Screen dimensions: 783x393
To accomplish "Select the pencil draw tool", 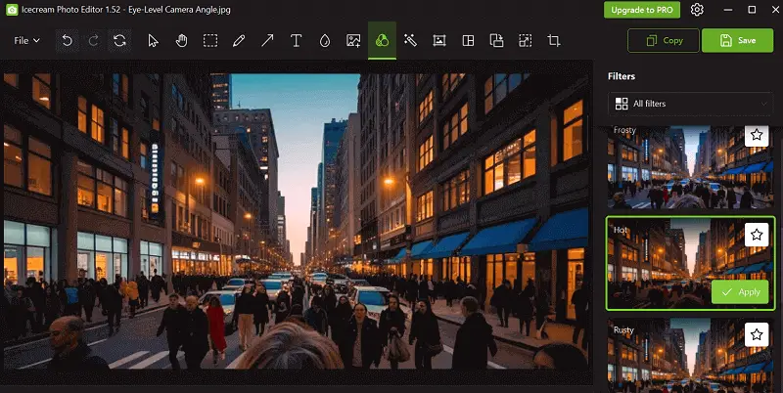I will click(x=239, y=41).
